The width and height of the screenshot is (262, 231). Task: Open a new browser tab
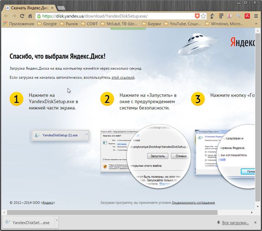(61, 8)
